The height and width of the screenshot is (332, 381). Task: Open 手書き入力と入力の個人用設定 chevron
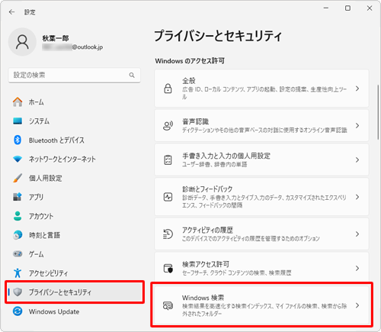[357, 160]
